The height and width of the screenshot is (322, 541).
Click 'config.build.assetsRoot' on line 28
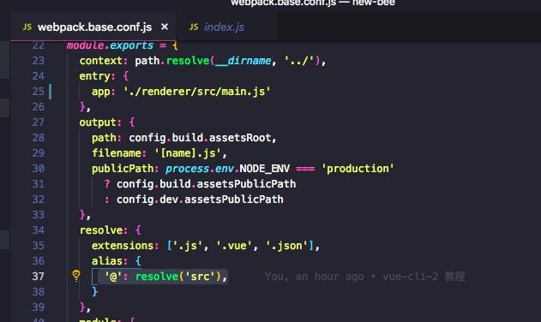click(200, 138)
